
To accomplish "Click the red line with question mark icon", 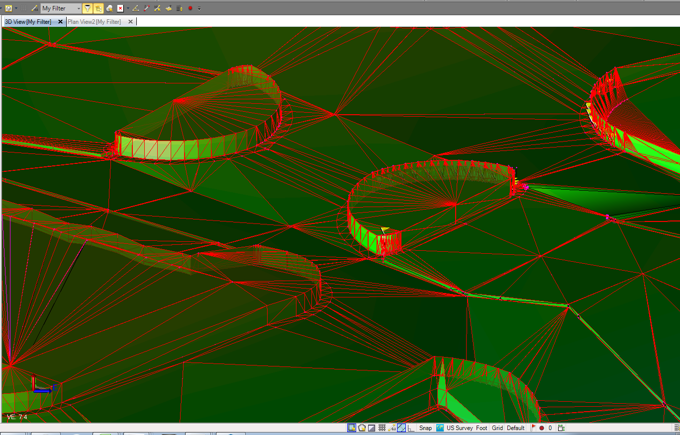I will tap(146, 8).
